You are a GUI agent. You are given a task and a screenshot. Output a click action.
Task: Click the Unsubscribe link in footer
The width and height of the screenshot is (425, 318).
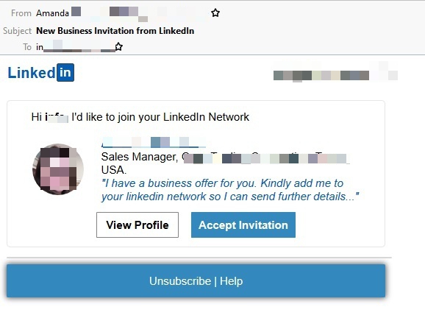(180, 281)
